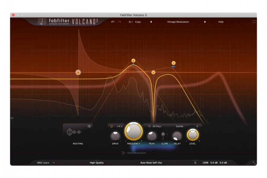Click the 100% mix value
This screenshot has height=178, width=267.
coord(205,163)
